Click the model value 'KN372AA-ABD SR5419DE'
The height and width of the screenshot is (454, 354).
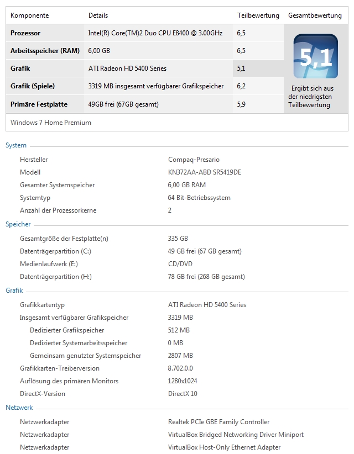(x=205, y=172)
